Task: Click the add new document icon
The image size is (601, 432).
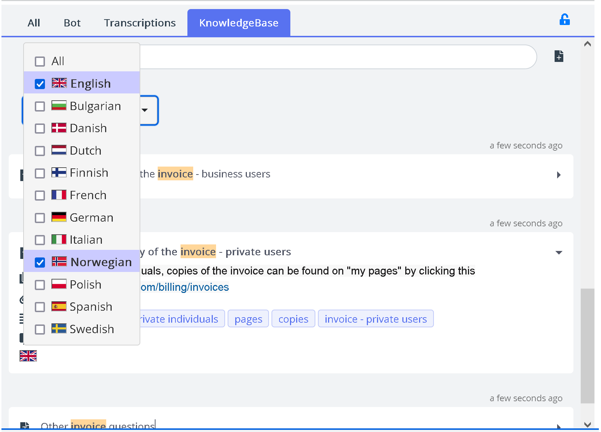Action: point(559,56)
